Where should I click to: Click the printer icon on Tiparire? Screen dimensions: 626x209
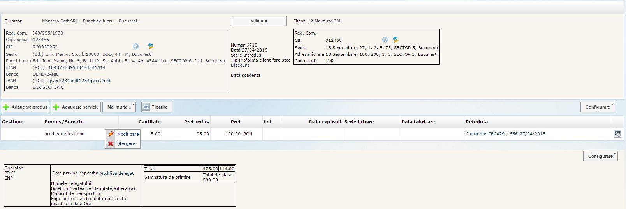146,107
